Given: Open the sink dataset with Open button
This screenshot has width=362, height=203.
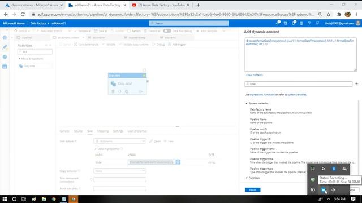Looking at the screenshot, I should [x=155, y=141].
